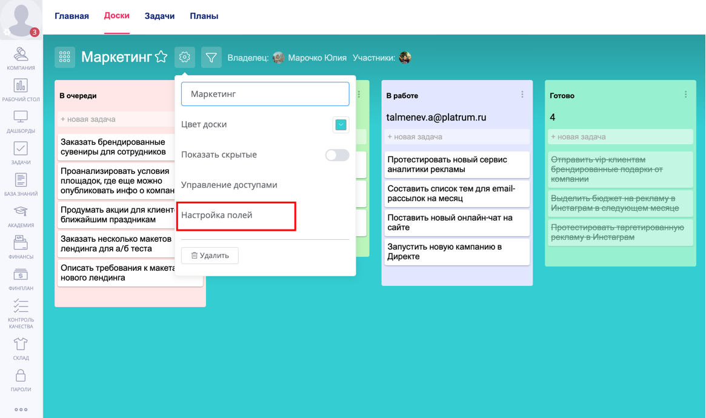The image size is (706, 418).
Task: Click the Удалить button in the settings panel
Action: (x=209, y=255)
